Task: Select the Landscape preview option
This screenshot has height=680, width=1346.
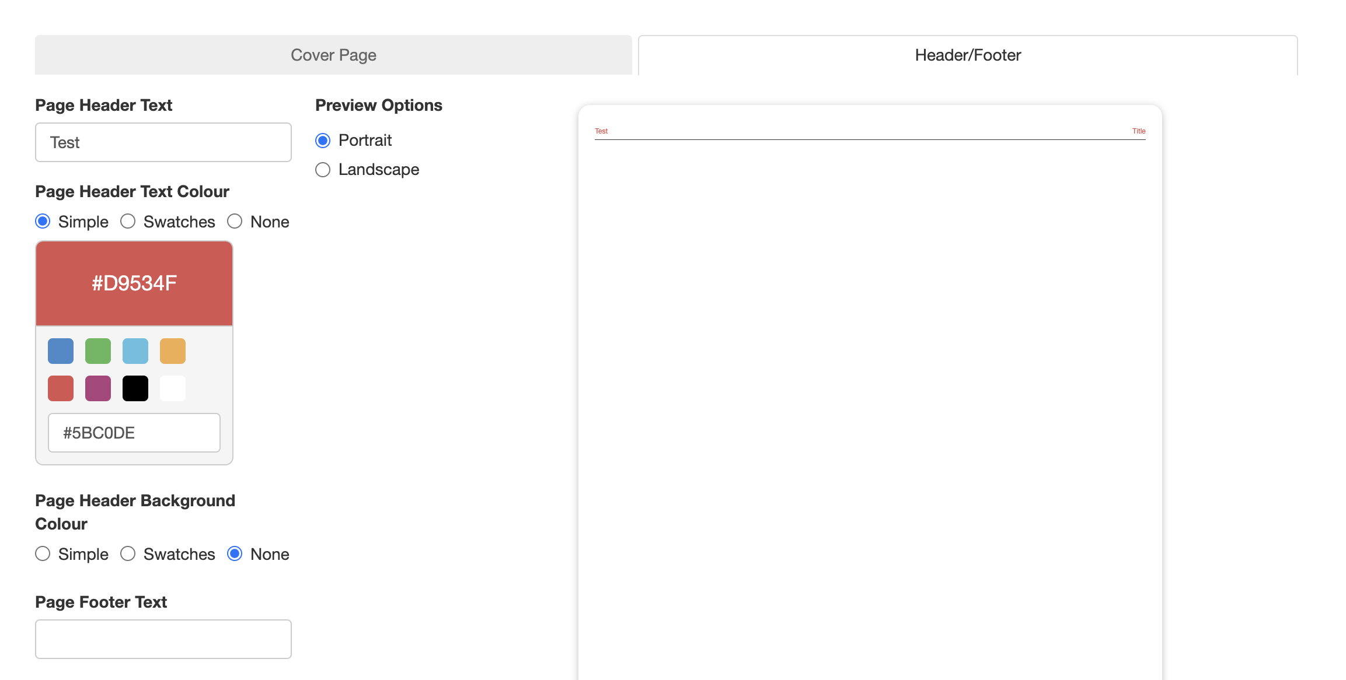Action: 323,170
